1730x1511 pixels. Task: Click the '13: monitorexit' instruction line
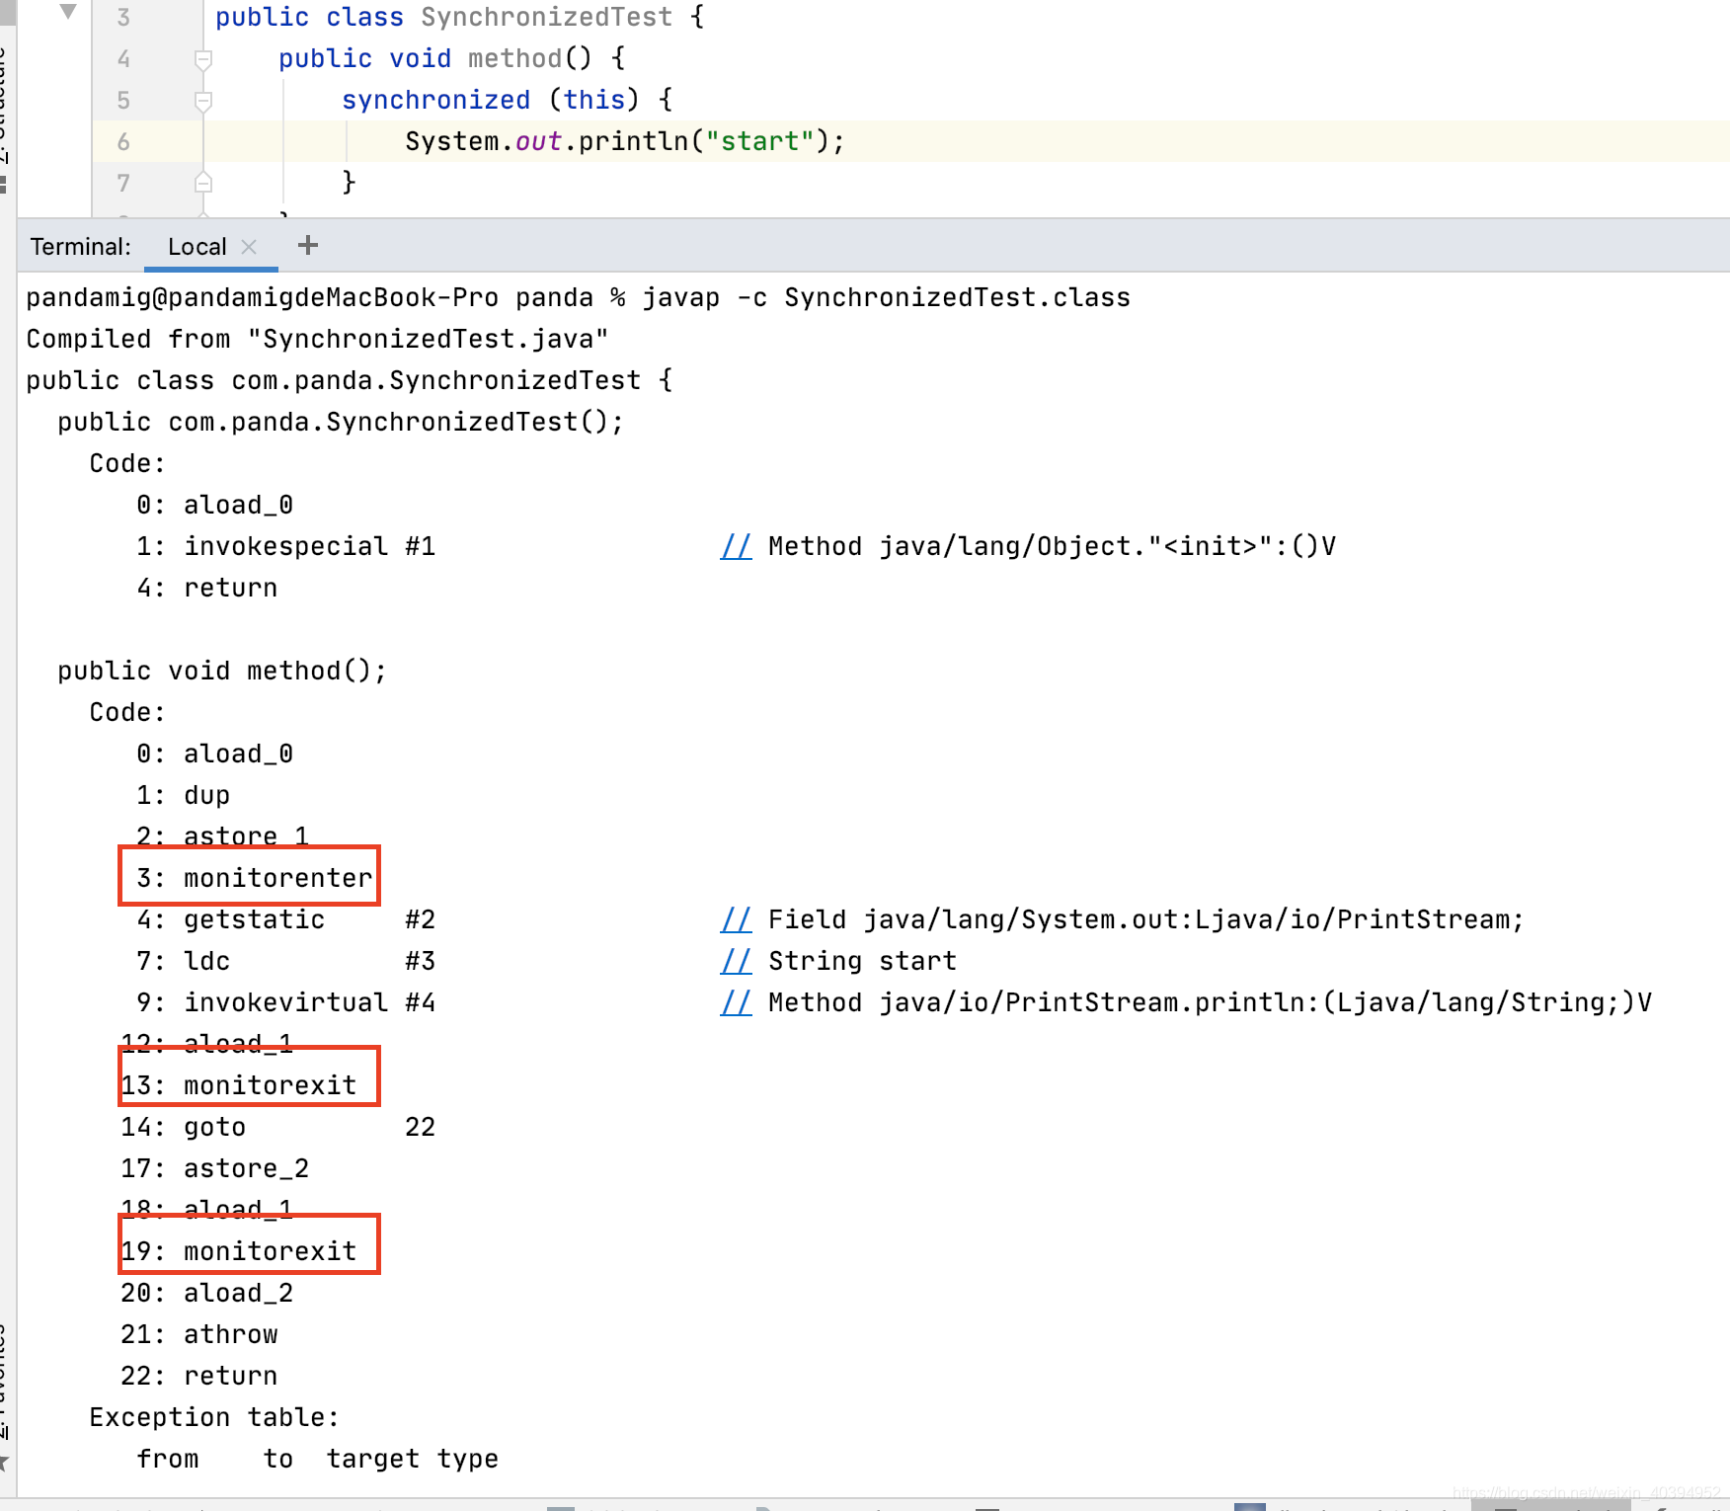click(238, 1085)
